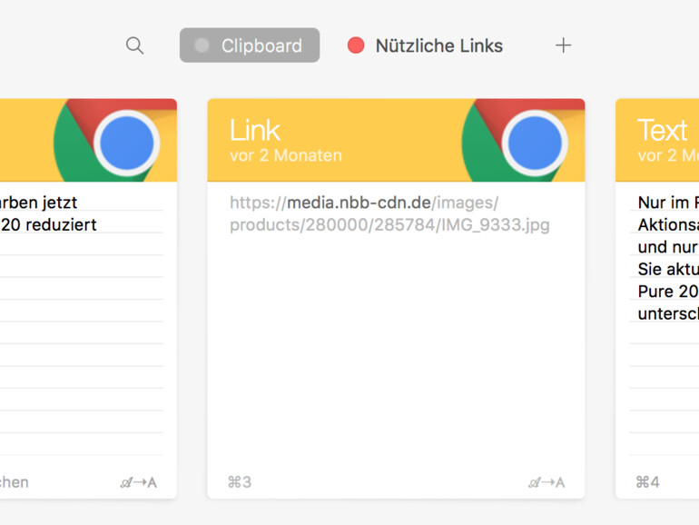This screenshot has width=699, height=525.
Task: Click 'Pure 20' line in Text card
Action: 668,292
